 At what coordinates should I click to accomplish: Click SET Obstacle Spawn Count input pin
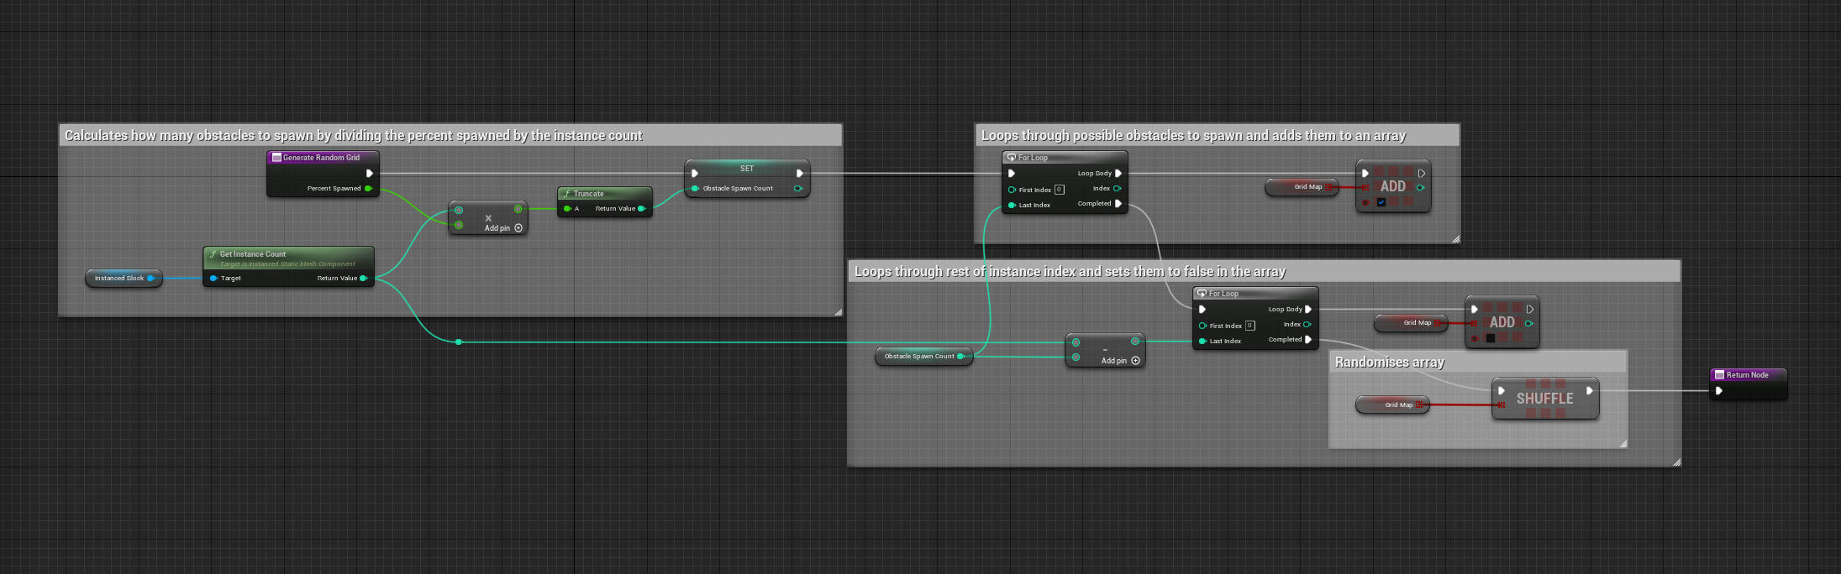pos(695,189)
